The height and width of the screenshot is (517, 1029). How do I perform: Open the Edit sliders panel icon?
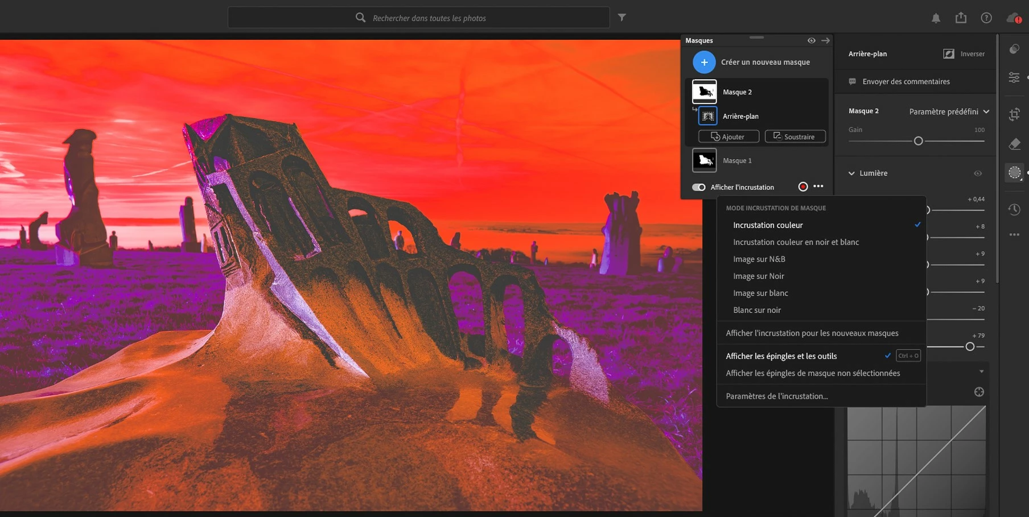(1014, 77)
